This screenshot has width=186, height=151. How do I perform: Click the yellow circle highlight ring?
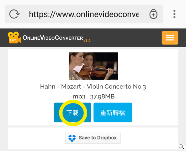[73, 113]
